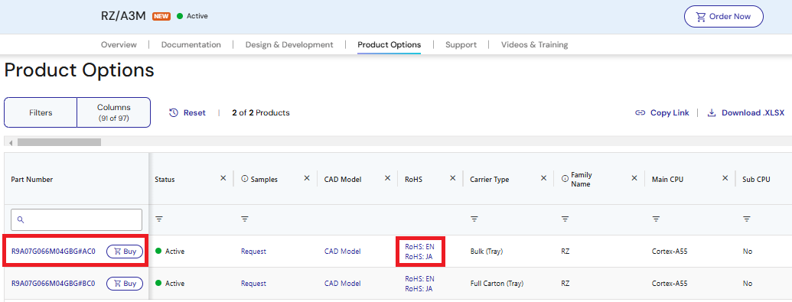The width and height of the screenshot is (792, 302).
Task: Open the Status column filter
Action: (159, 219)
